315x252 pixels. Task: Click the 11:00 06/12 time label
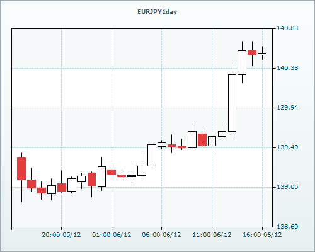(x=212, y=235)
